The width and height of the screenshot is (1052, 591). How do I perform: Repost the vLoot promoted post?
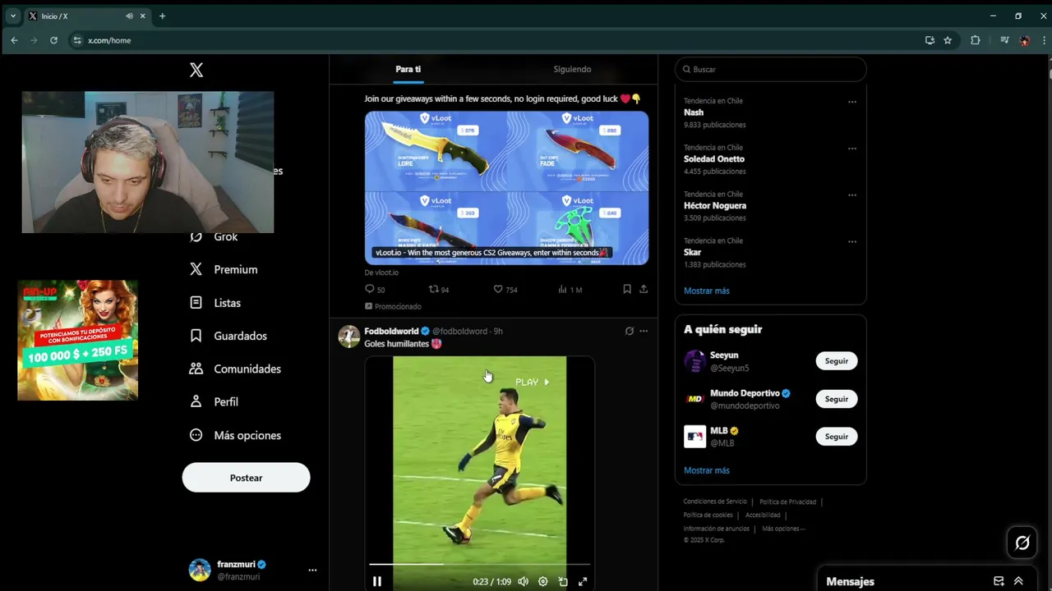click(x=439, y=289)
